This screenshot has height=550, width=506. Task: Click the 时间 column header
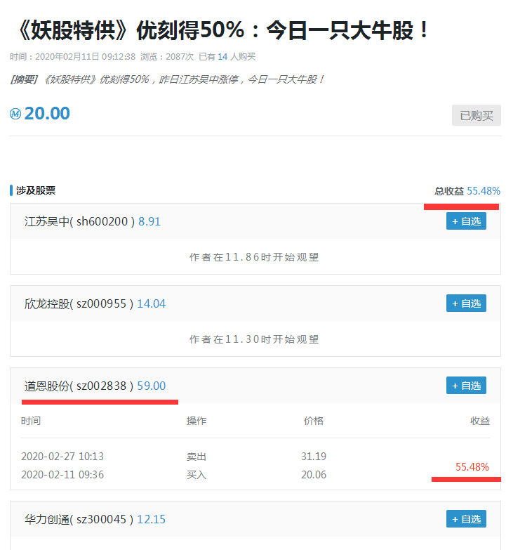[x=31, y=421]
